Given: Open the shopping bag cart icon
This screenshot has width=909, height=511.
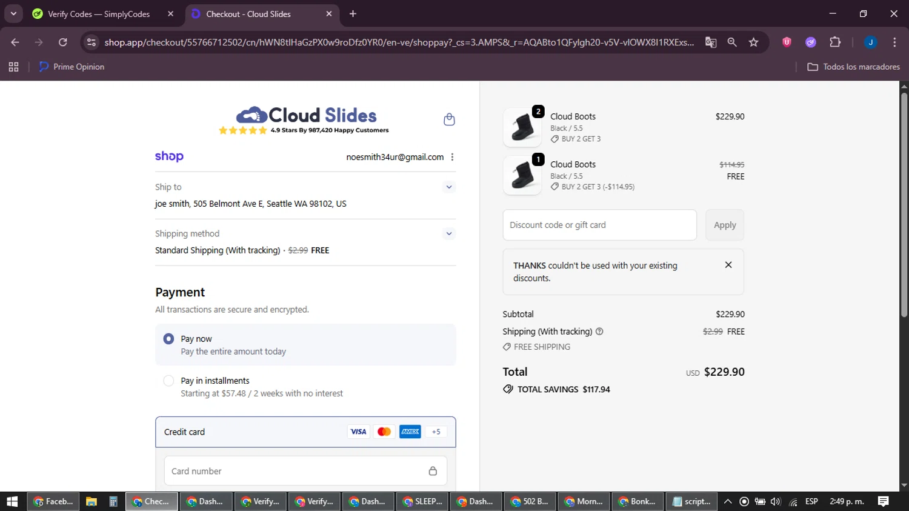Looking at the screenshot, I should [449, 119].
